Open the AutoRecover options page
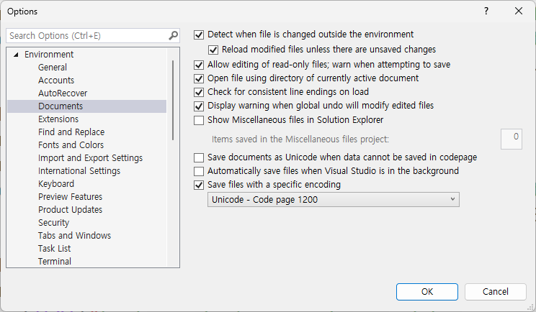This screenshot has height=312, width=536. 63,93
